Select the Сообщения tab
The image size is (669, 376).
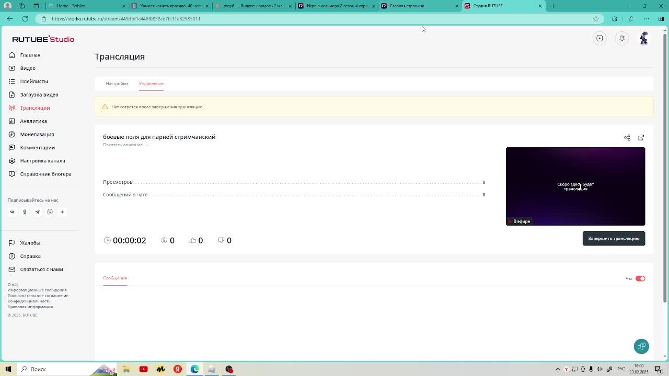click(115, 278)
